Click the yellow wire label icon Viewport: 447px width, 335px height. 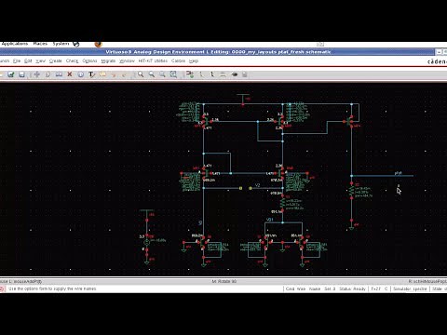[102, 74]
